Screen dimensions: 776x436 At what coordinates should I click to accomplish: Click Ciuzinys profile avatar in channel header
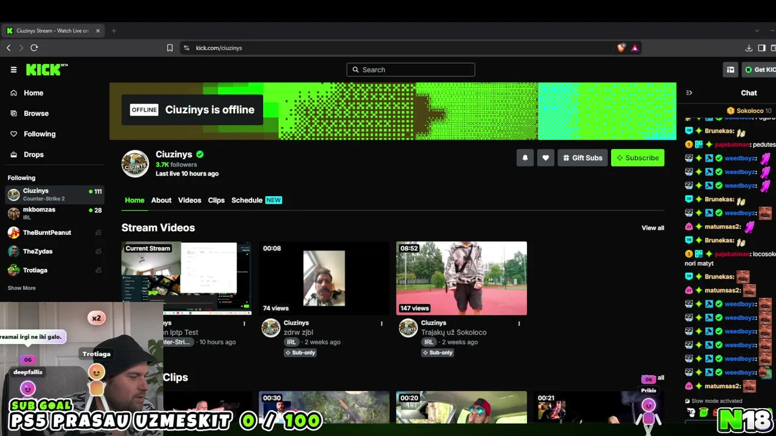point(135,163)
